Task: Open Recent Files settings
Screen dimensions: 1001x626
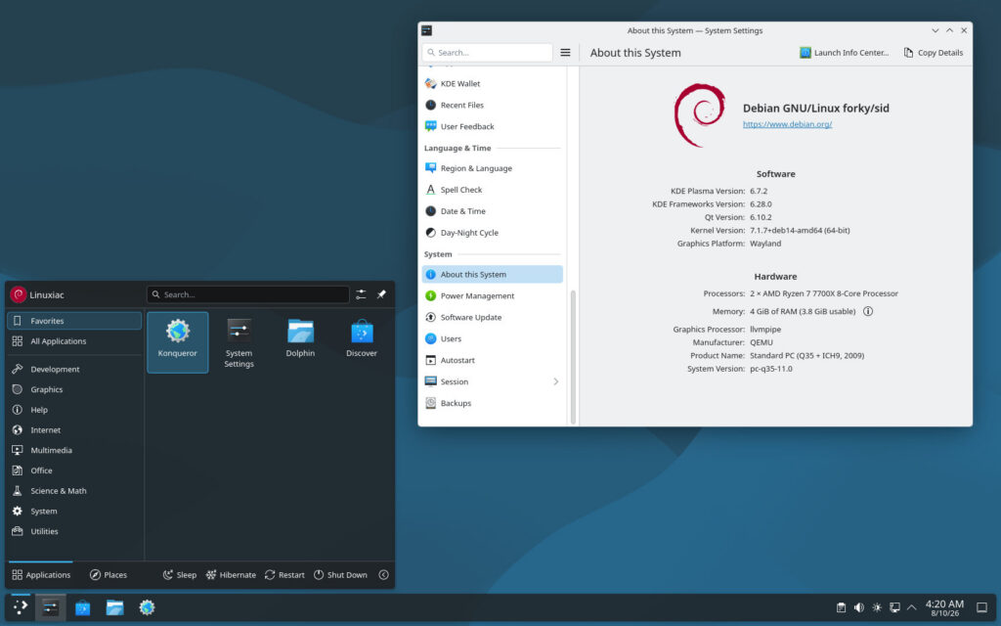Action: 493,105
